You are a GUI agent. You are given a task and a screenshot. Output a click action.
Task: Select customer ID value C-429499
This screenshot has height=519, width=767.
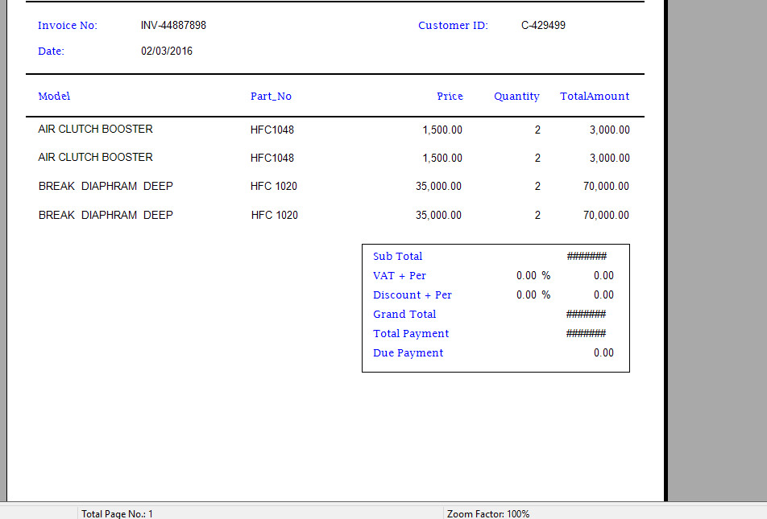(x=543, y=26)
